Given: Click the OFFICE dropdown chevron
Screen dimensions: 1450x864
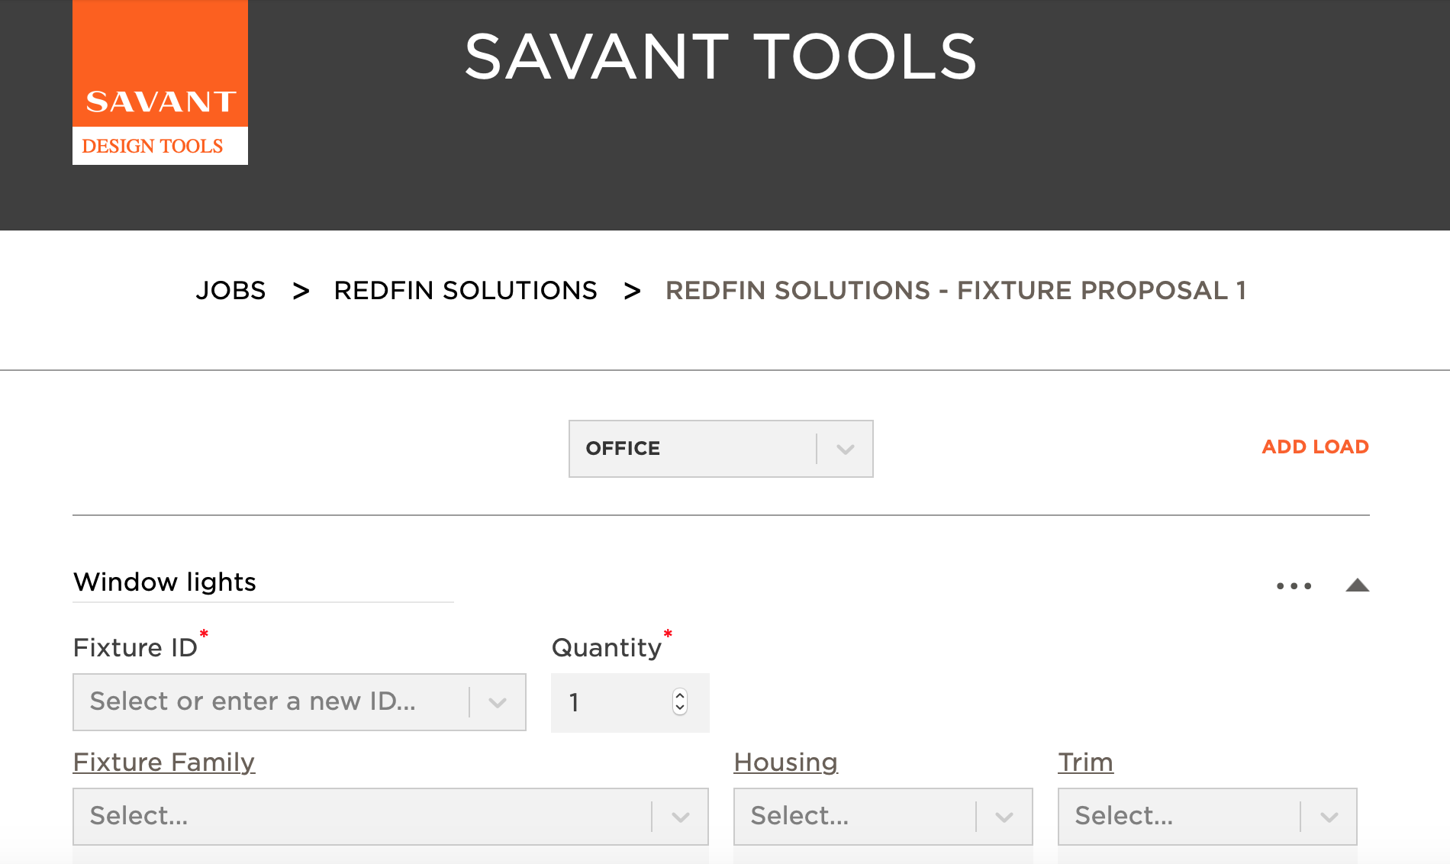Looking at the screenshot, I should click(844, 449).
